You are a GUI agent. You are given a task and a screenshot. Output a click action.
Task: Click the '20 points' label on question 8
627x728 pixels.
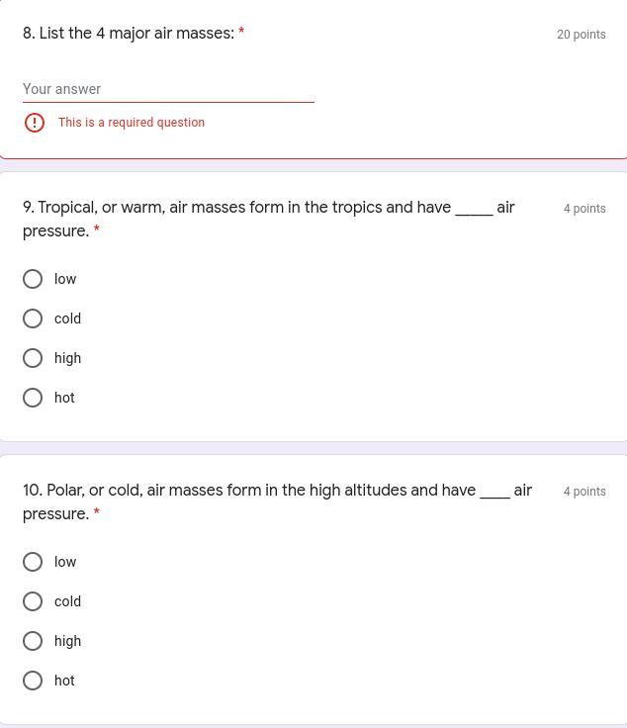click(x=582, y=35)
